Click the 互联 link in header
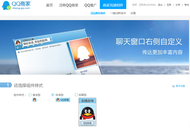 point(169,5)
